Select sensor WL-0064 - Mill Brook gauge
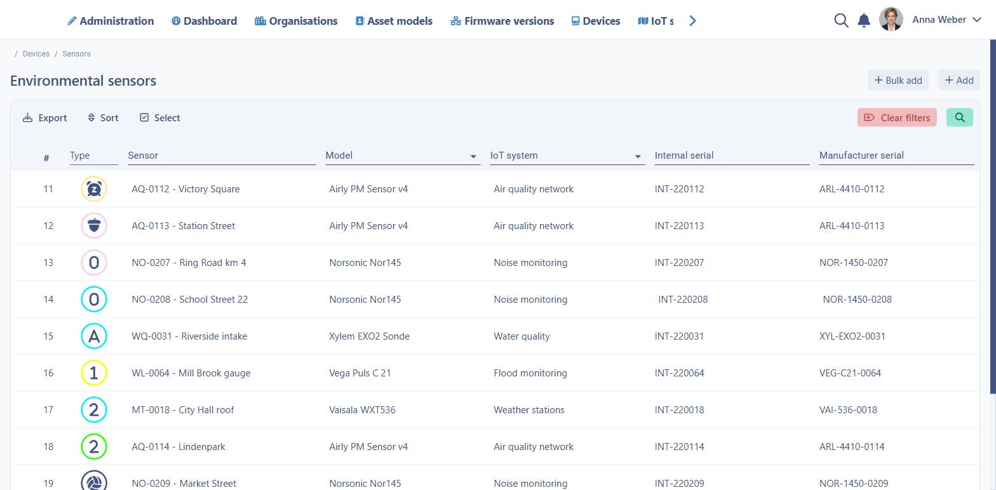996x490 pixels. [x=191, y=373]
